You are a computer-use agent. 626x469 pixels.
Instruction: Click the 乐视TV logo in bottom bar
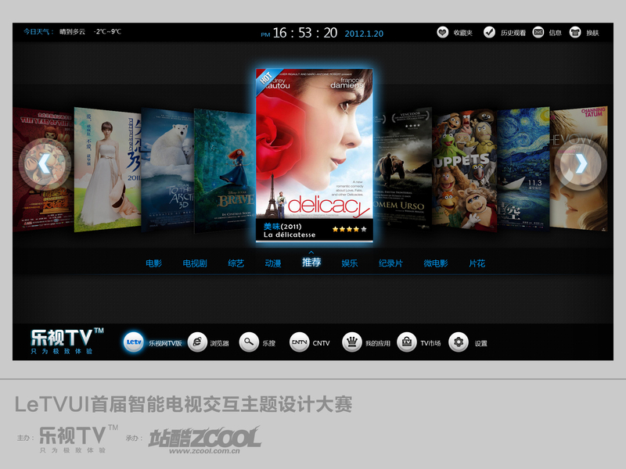pyautogui.click(x=67, y=341)
